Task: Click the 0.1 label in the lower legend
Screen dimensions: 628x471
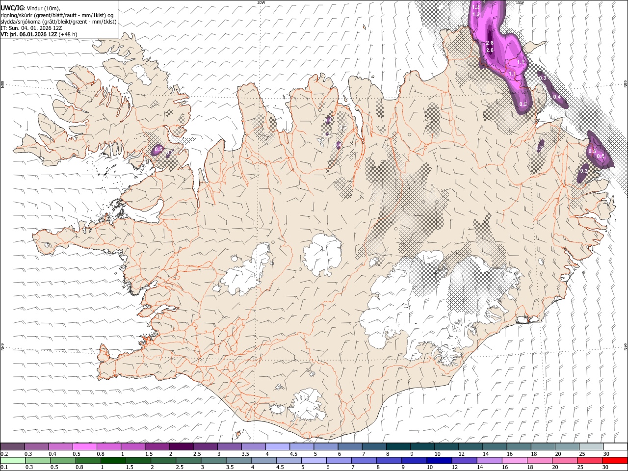Action: 4,467
